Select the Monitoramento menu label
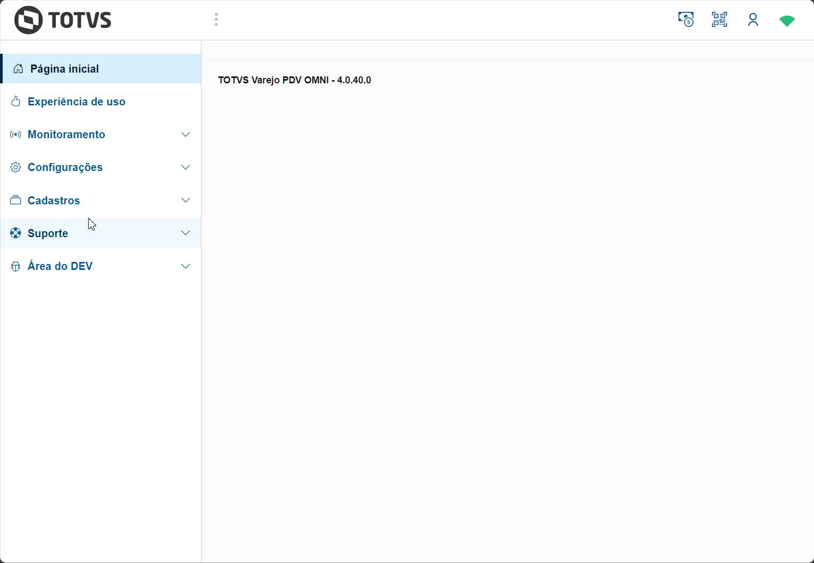The image size is (814, 563). coord(66,134)
